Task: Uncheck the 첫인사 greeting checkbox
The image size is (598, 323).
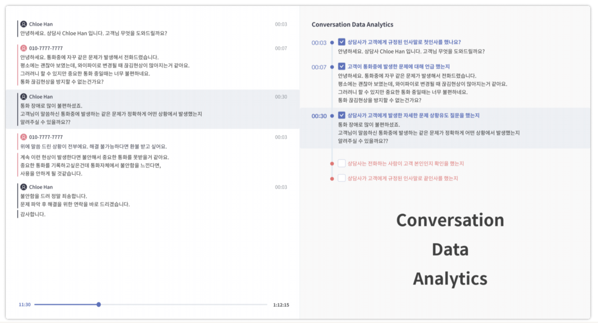Action: point(342,42)
